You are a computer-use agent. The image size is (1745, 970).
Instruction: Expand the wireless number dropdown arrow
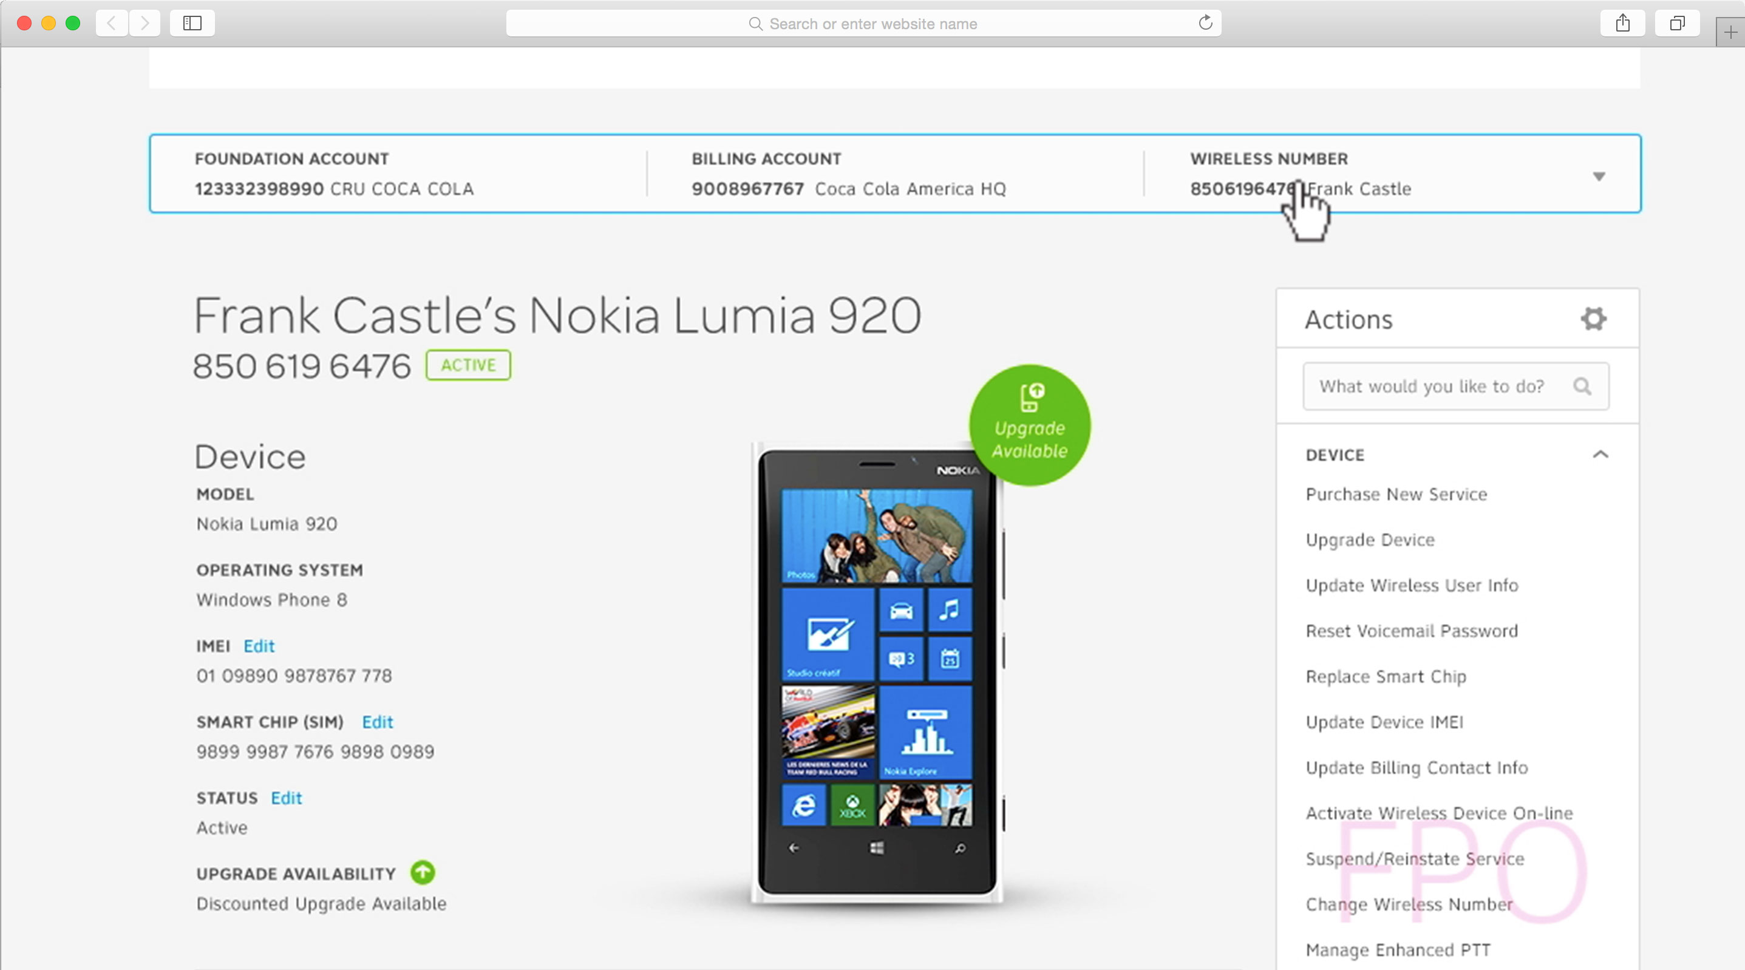pyautogui.click(x=1599, y=177)
